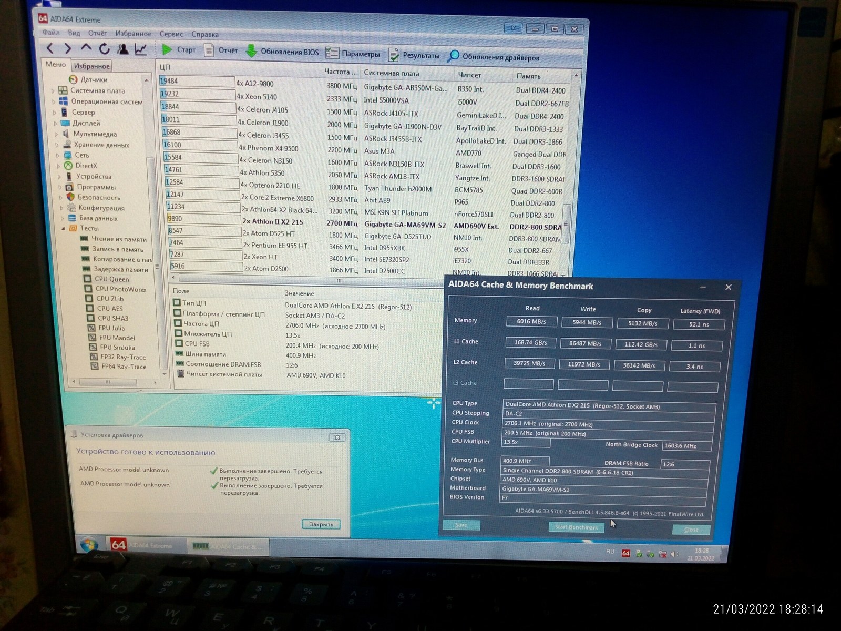Screen dimensions: 841x631
Task: Open the Вид menu
Action: click(x=74, y=33)
